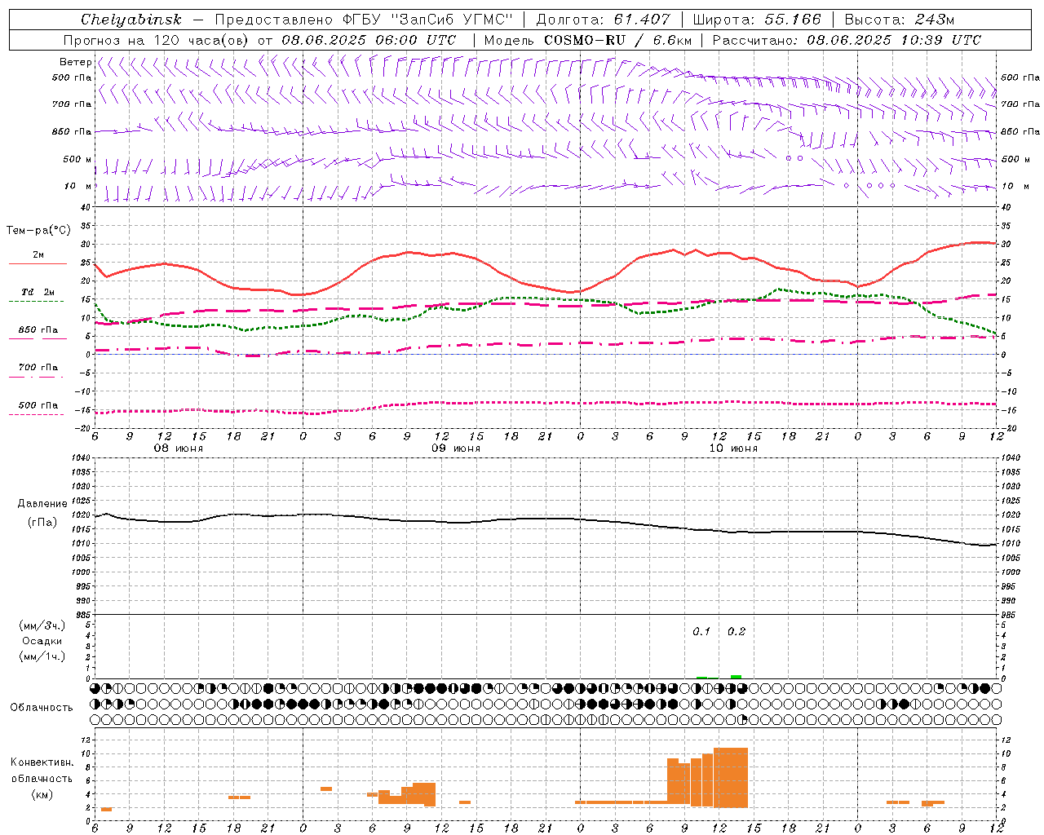
Task: Click the Td 2м legend label
Action: click(38, 292)
